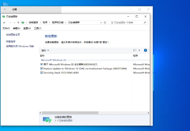Expand the 组织 dropdown menu
The width and height of the screenshot is (190, 131).
[x=45, y=50]
